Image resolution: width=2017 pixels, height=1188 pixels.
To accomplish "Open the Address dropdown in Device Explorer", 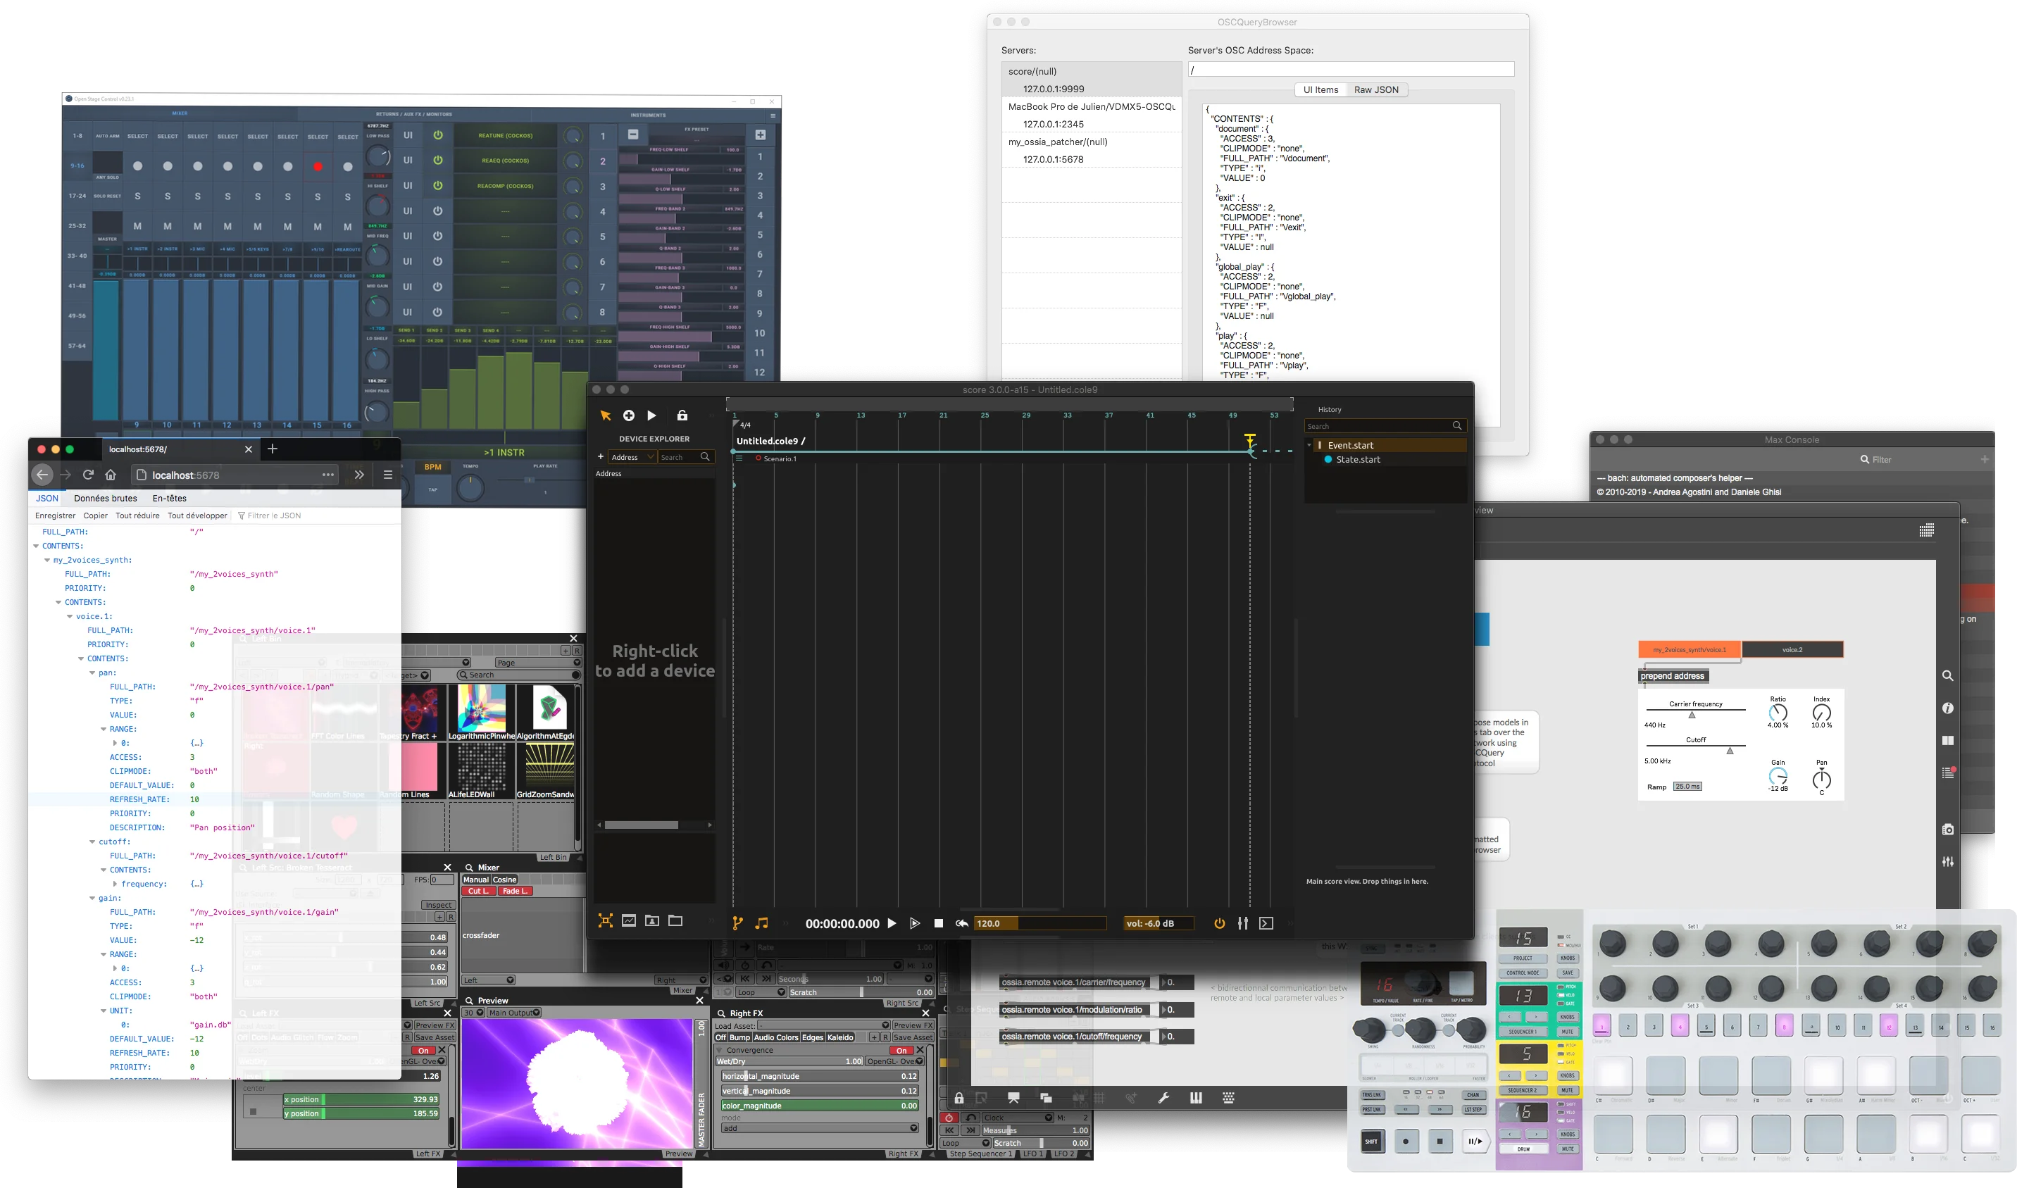I will coord(632,457).
